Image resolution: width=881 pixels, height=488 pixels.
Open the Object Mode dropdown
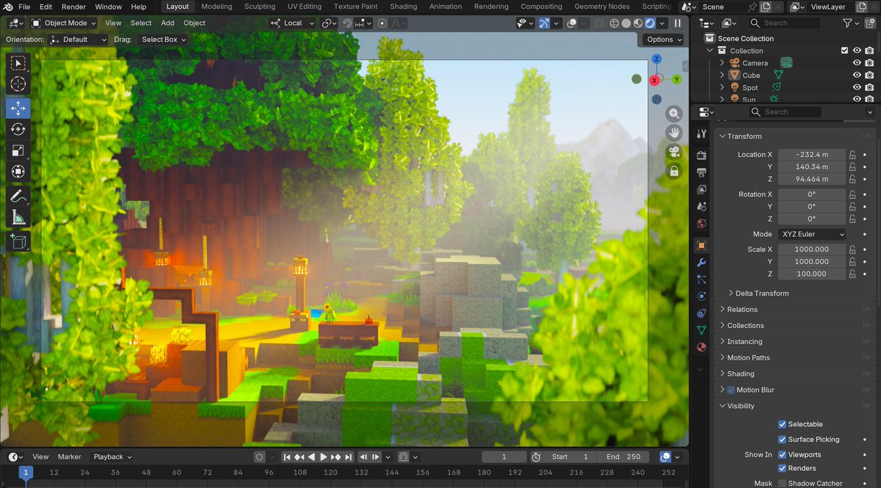tap(64, 23)
